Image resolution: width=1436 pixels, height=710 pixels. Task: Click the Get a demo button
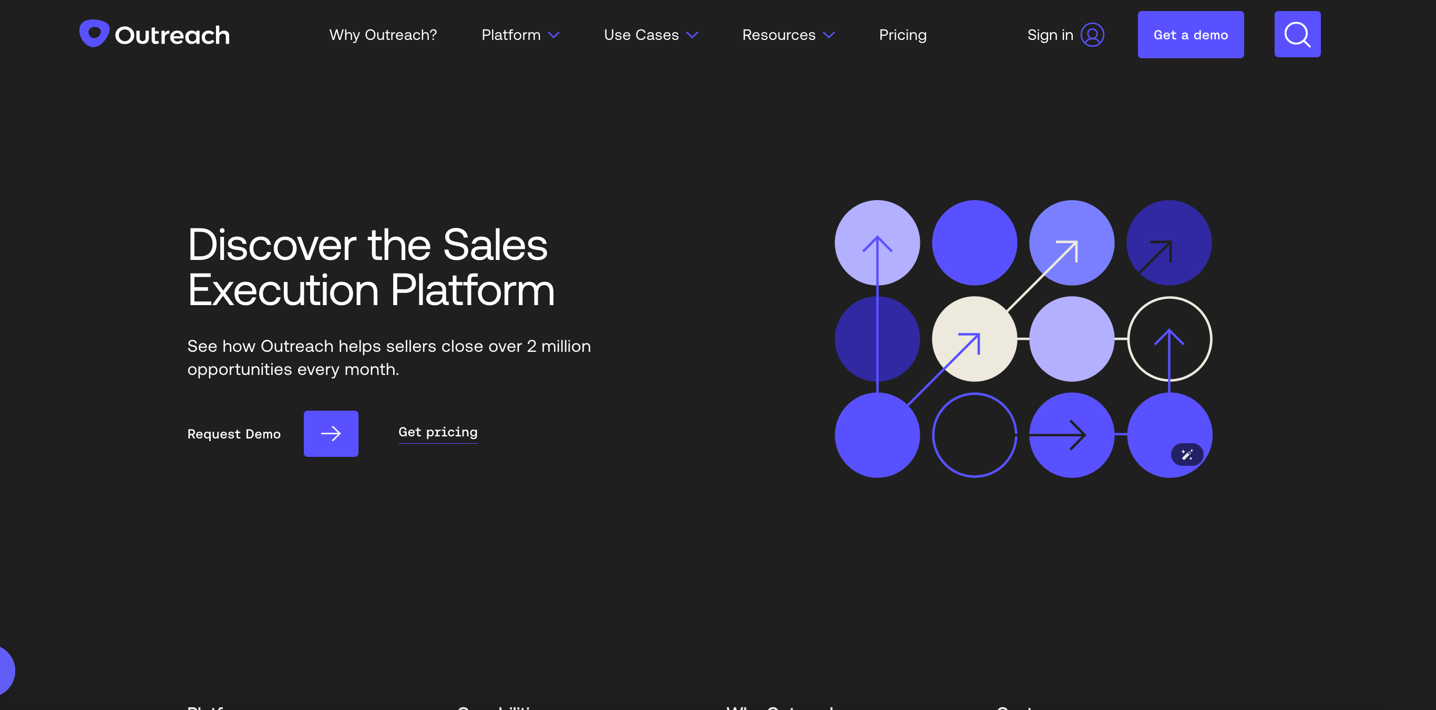point(1190,35)
